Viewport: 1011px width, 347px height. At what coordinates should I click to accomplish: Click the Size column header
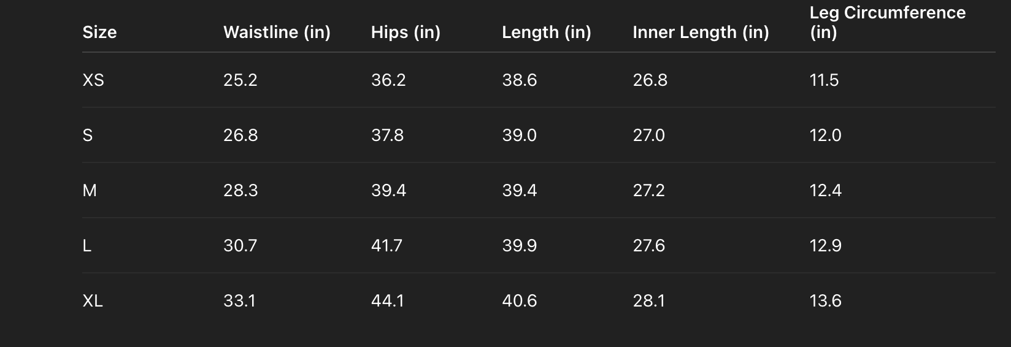(99, 32)
